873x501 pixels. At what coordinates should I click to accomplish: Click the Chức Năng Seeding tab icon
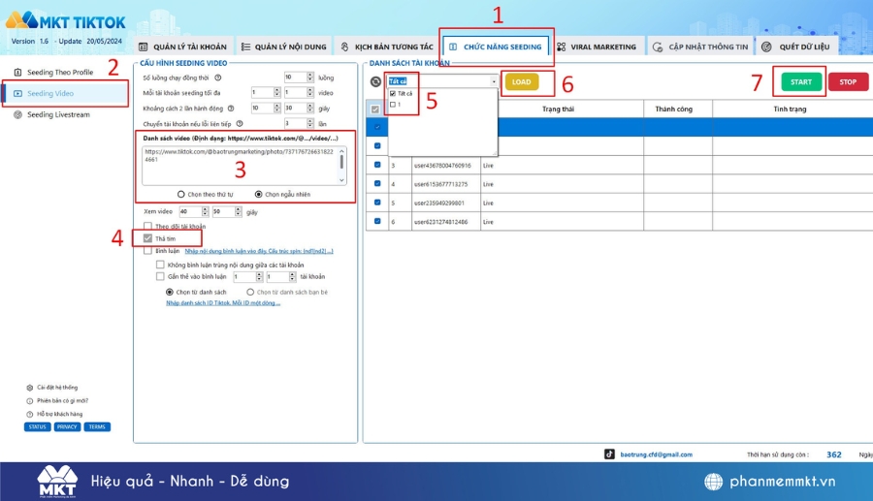453,47
